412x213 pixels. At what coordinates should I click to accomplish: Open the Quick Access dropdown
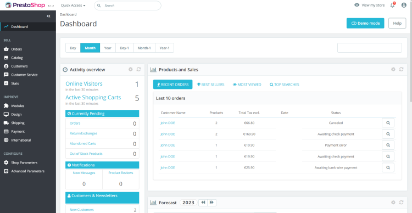pos(73,5)
